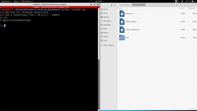Select the listener_back.py file icon

pos(122,22)
